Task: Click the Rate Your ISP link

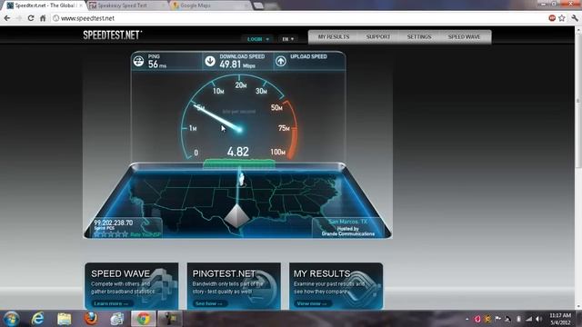Action: tap(145, 234)
